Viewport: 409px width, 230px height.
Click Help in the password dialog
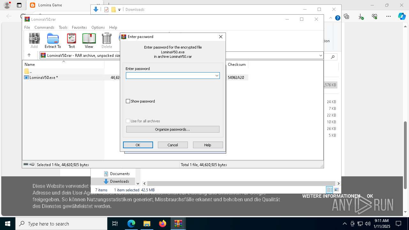coord(208,145)
